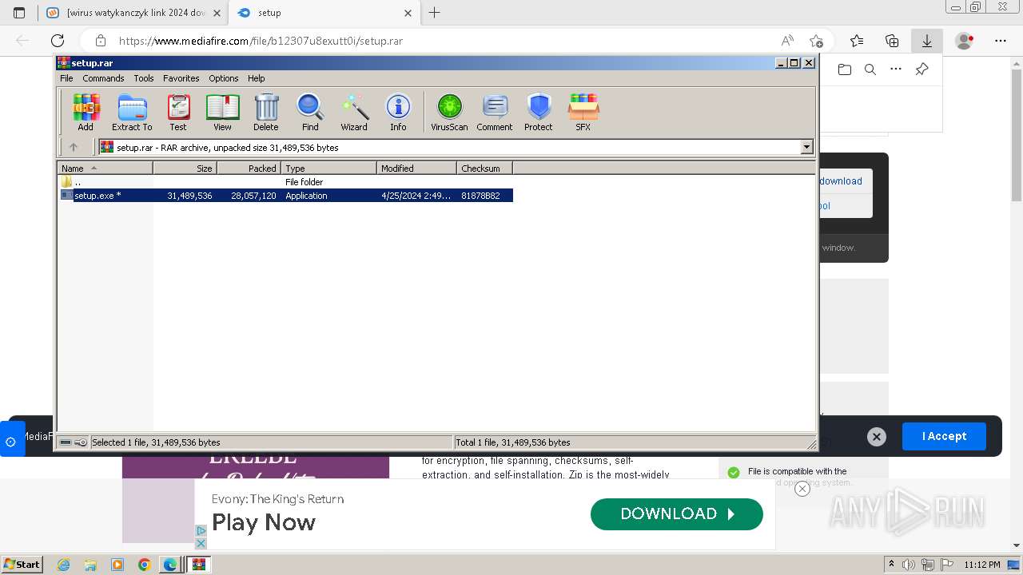1023x575 pixels.
Task: Click the View file icon
Action: pos(222,112)
